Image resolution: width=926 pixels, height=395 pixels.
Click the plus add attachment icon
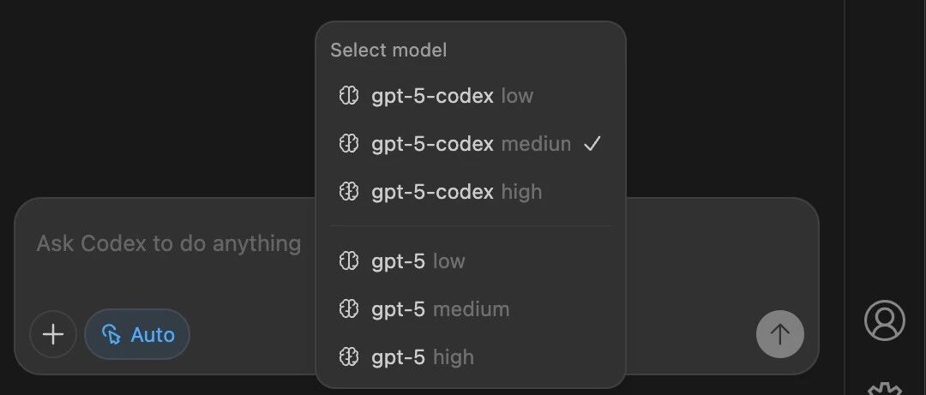click(x=53, y=334)
